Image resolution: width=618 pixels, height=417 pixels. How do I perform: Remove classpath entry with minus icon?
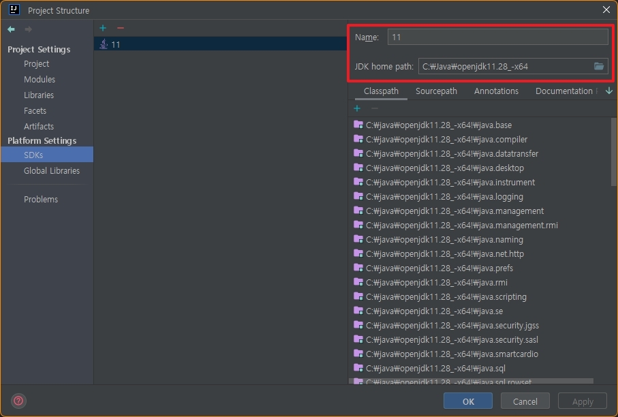[375, 108]
